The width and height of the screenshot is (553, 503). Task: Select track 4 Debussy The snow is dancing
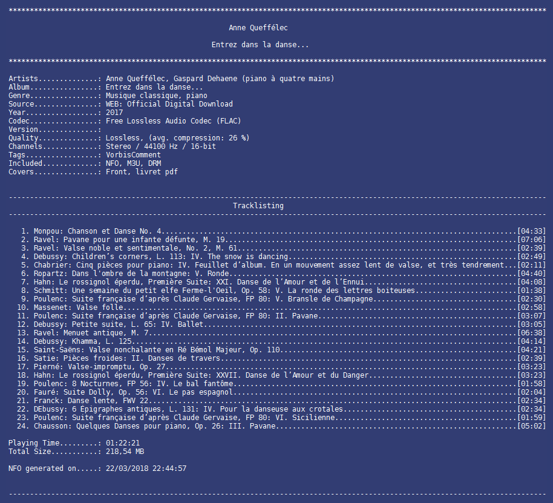[x=283, y=257]
